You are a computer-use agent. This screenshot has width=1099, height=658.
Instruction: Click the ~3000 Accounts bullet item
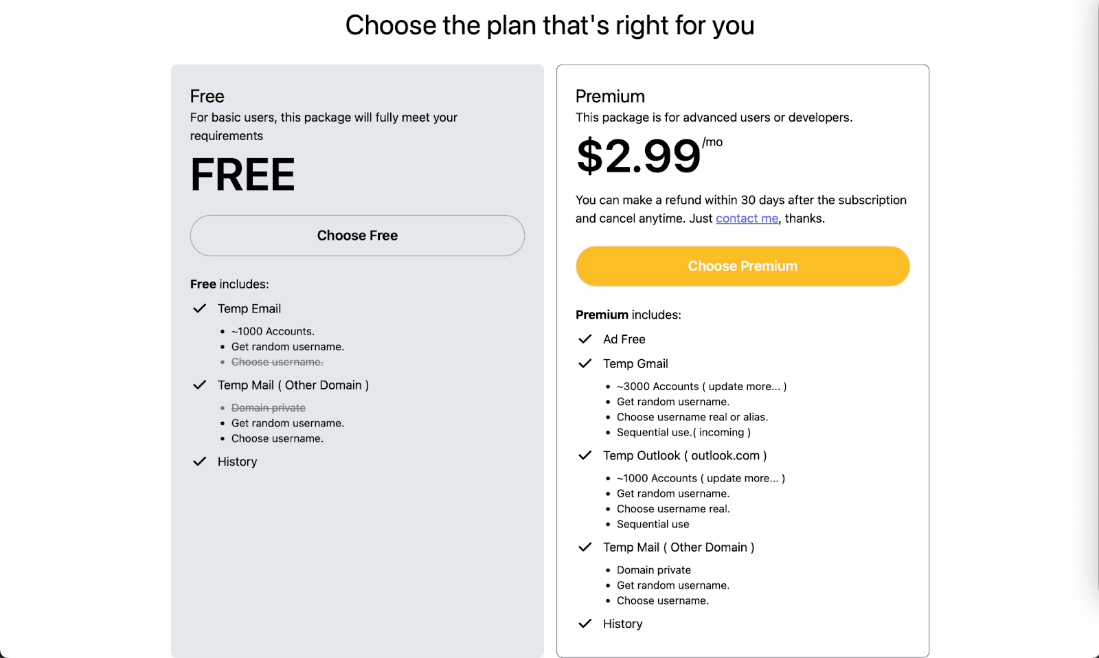701,387
